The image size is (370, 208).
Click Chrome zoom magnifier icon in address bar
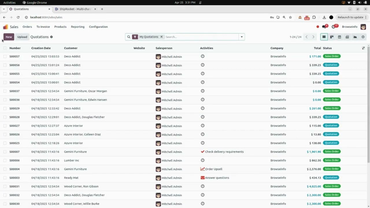tap(284, 17)
